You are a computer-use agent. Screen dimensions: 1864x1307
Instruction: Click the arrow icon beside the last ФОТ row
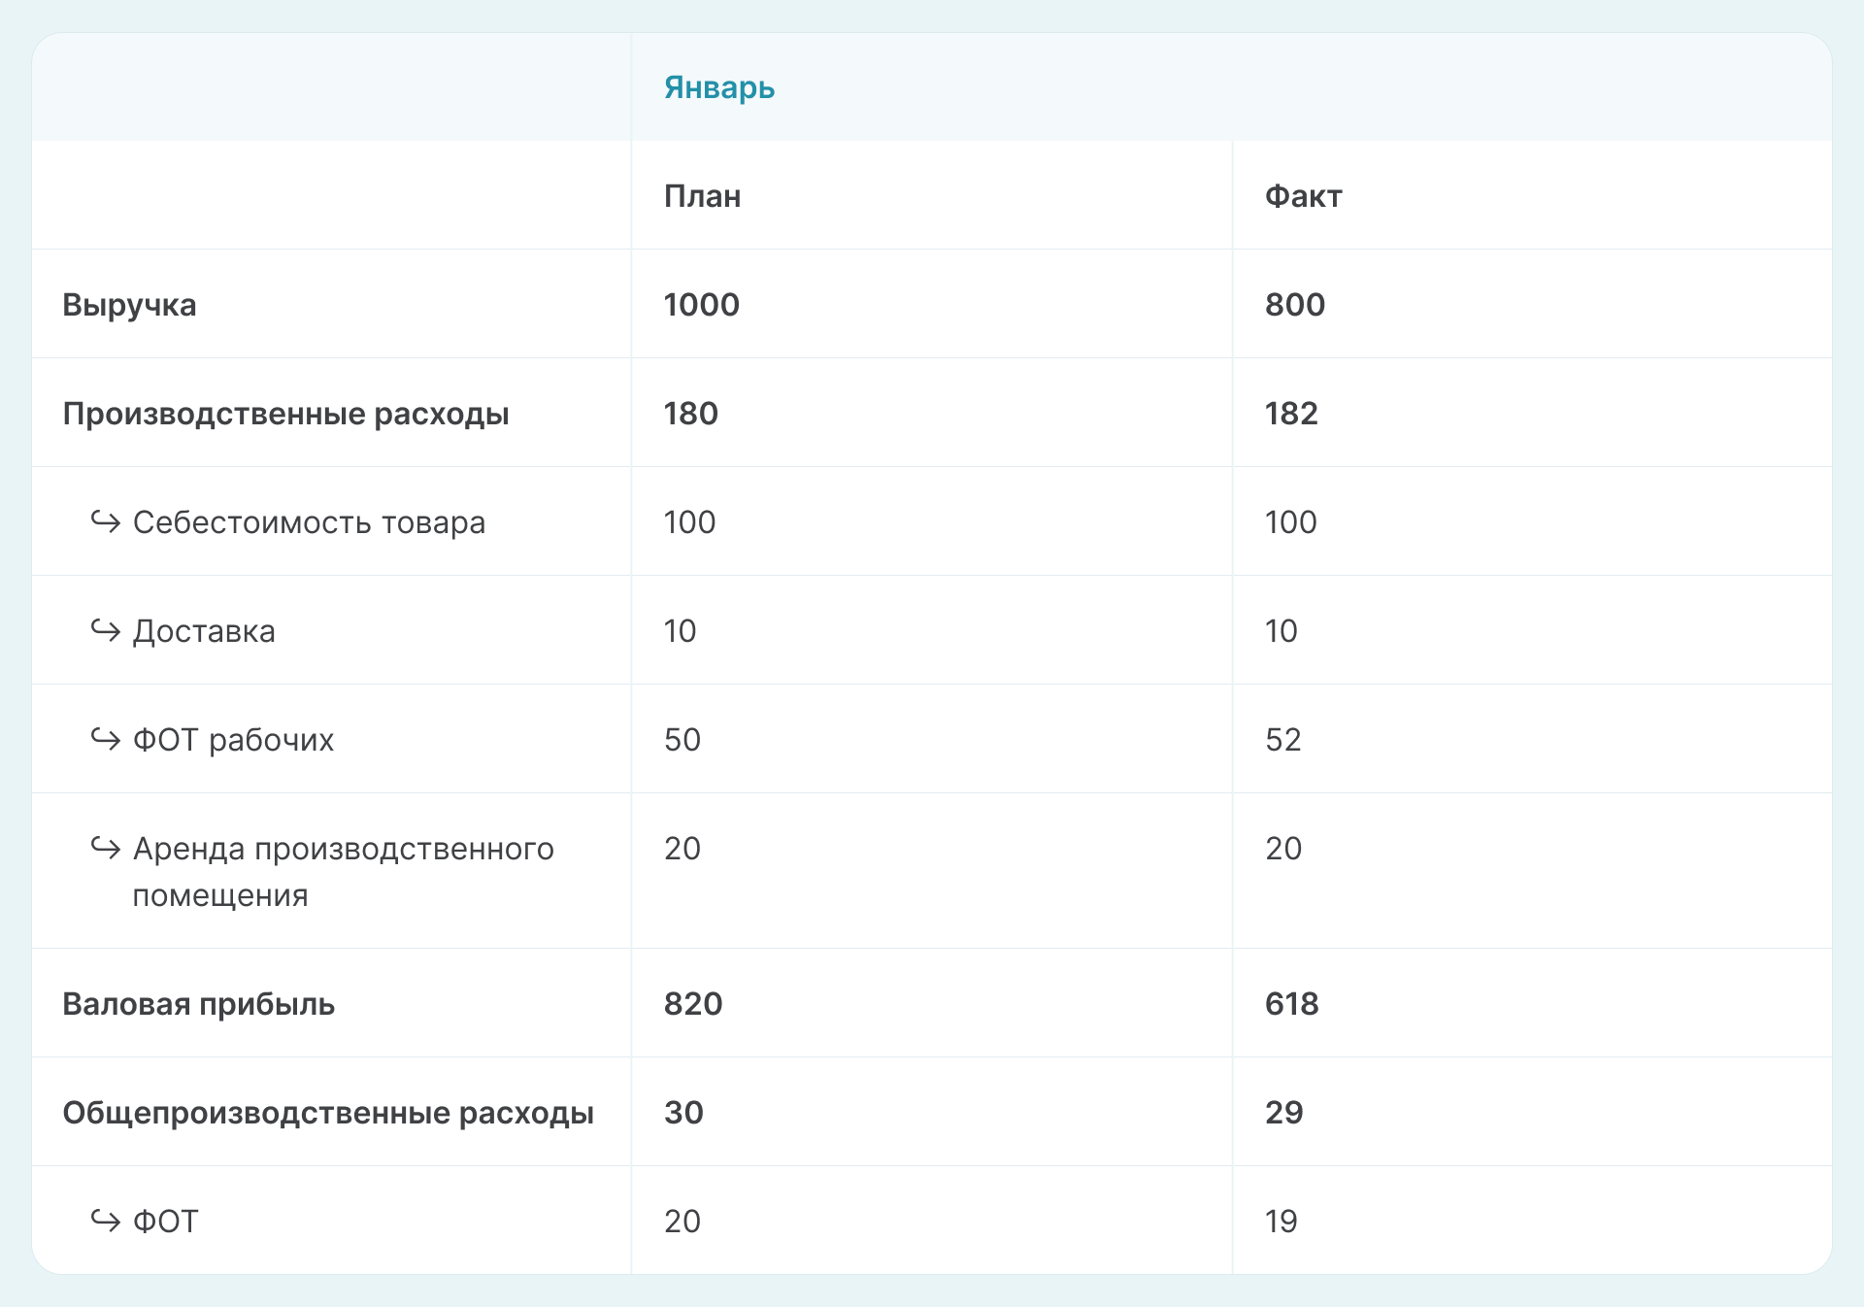pyautogui.click(x=105, y=1220)
